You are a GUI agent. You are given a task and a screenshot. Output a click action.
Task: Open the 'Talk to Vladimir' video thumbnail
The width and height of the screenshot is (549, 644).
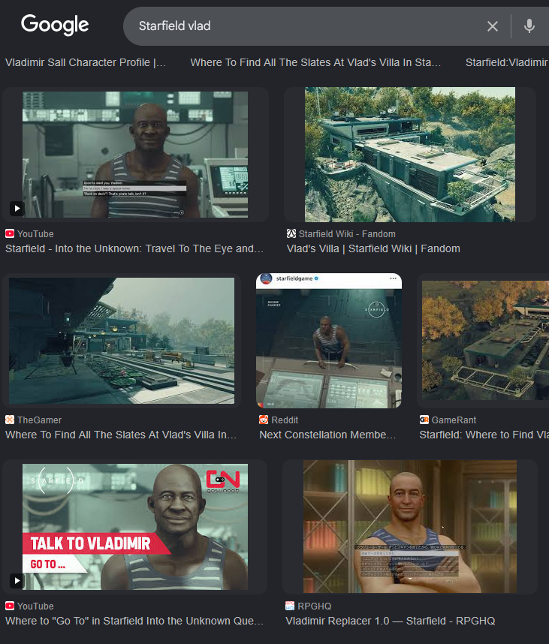tap(135, 527)
